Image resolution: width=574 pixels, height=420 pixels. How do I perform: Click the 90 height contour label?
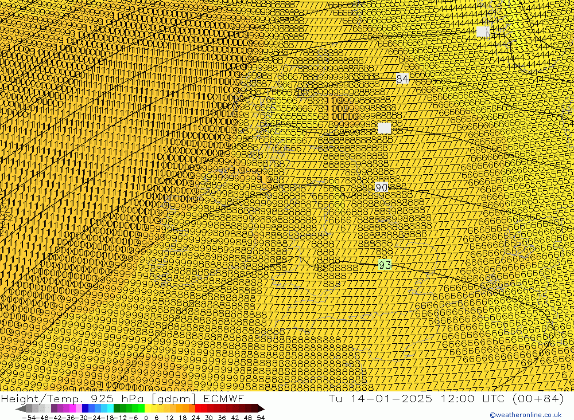[x=382, y=187]
